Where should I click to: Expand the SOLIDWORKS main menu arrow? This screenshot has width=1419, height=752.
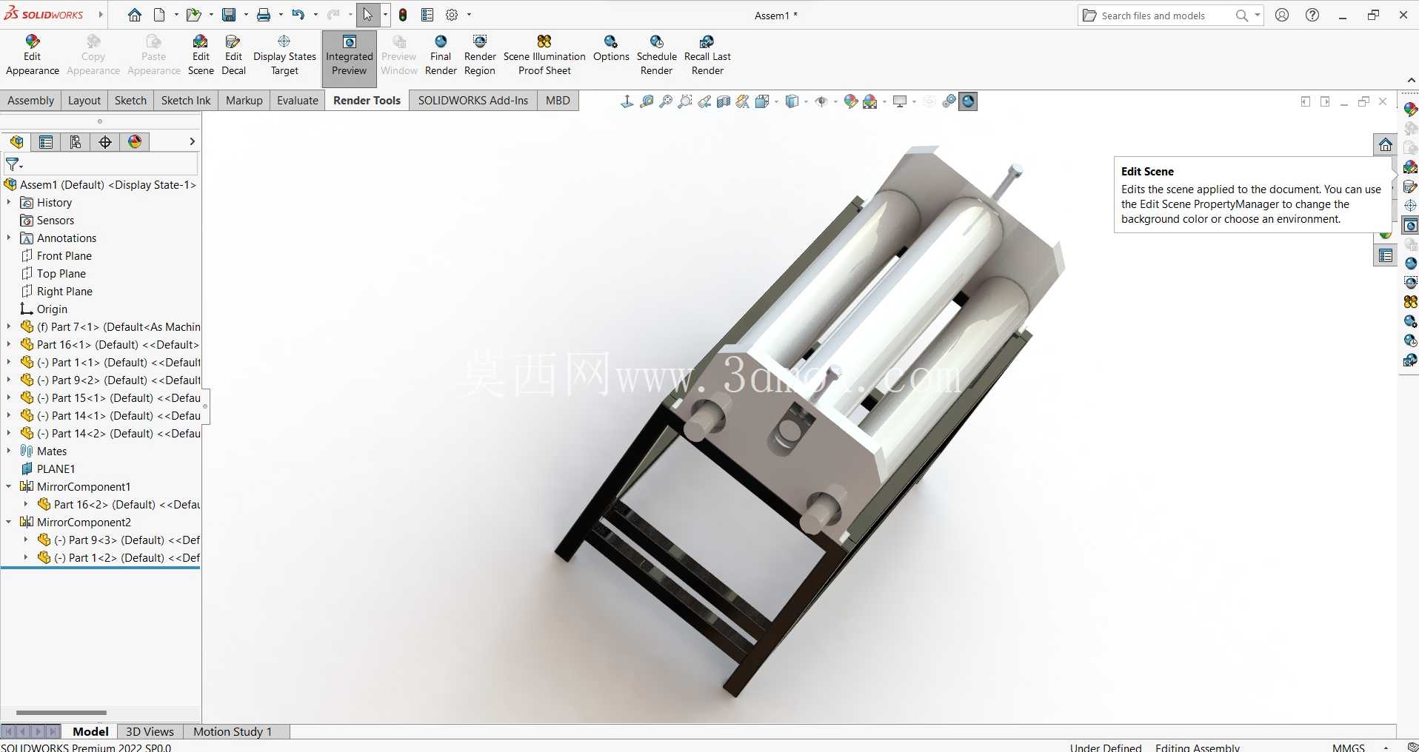click(x=101, y=15)
